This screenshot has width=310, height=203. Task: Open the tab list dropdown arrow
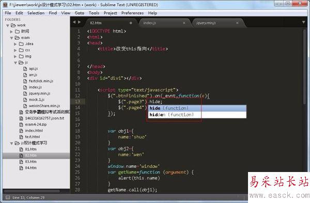[303, 22]
